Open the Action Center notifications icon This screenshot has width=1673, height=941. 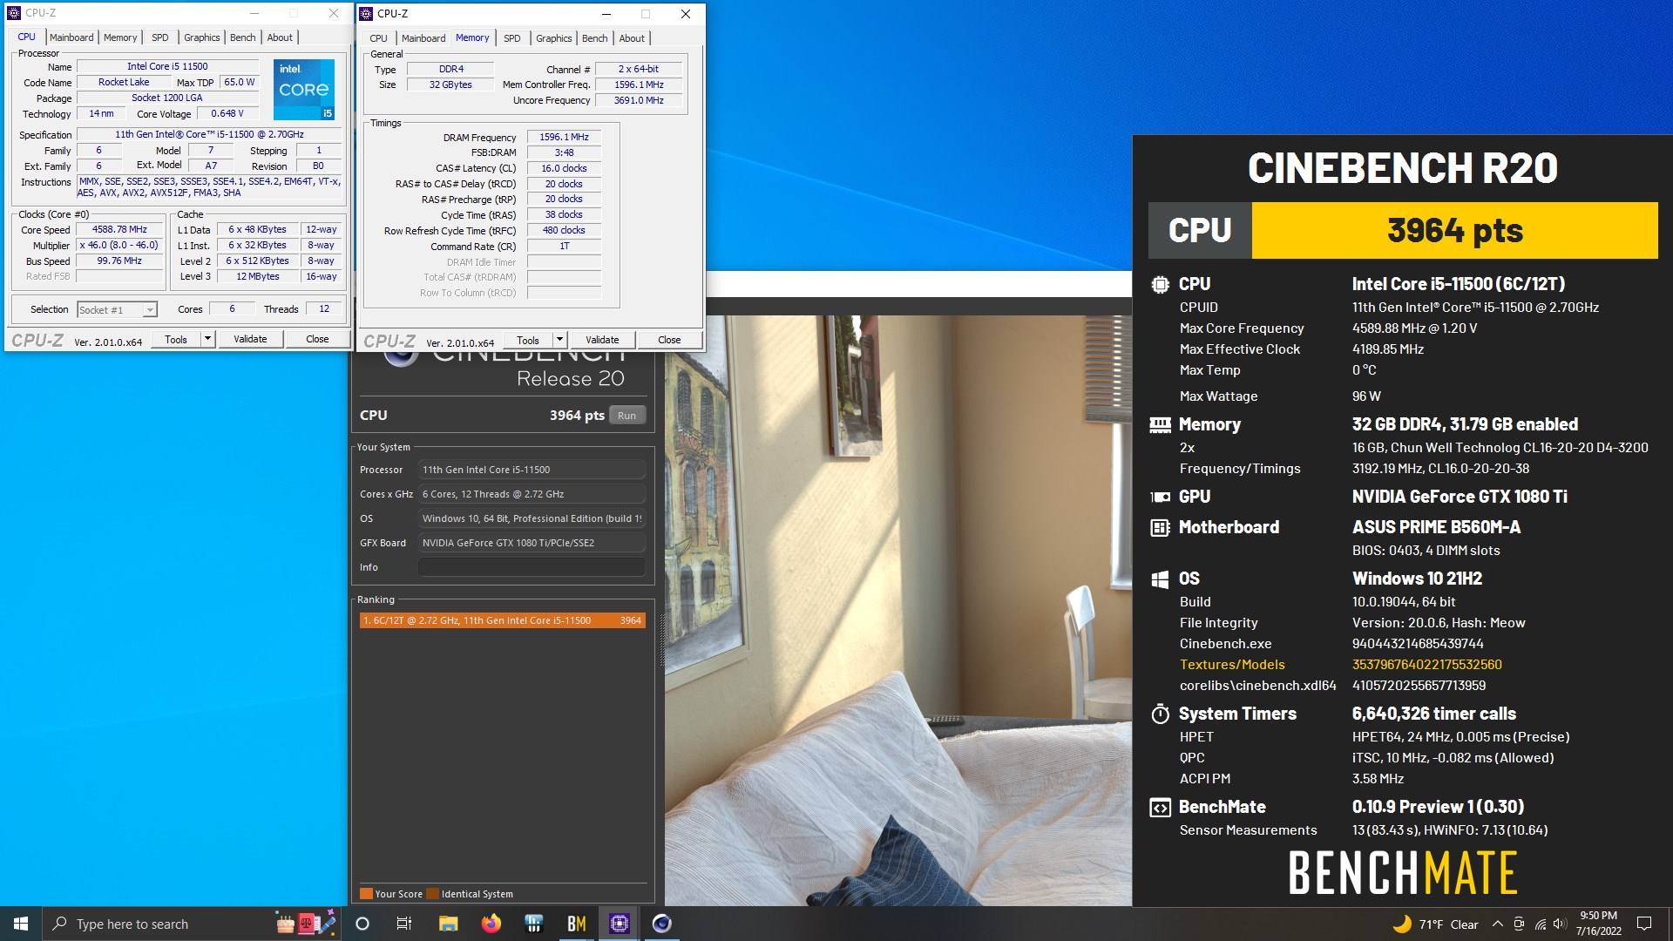1644,924
